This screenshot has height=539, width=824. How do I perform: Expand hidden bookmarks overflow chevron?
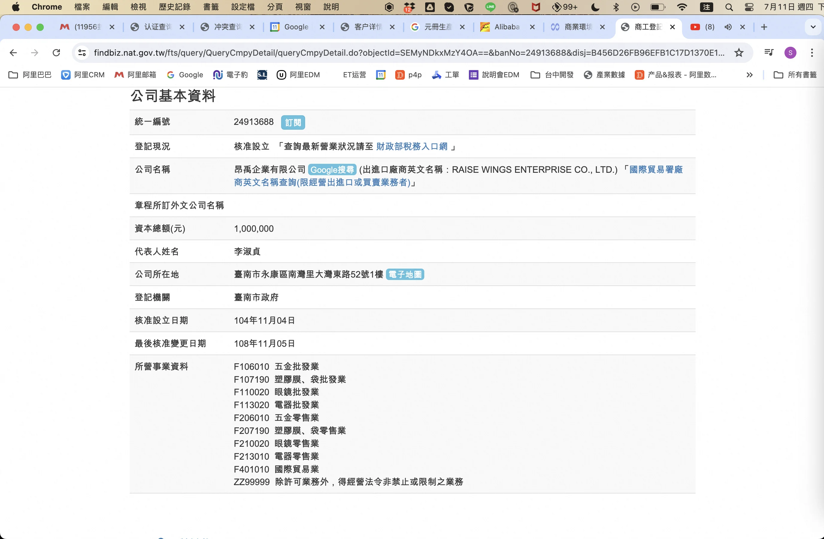[x=749, y=75]
